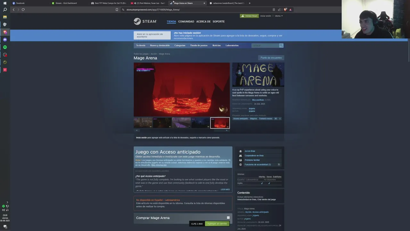Click the Windows platform icon in purchase box
The height and width of the screenshot is (231, 410).
click(228, 218)
